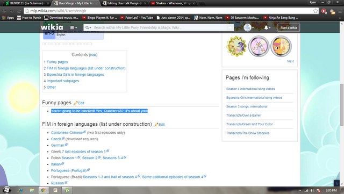Image resolution: width=344 pixels, height=194 pixels.
Task: Open File Explorer from taskbar
Action: [x=32, y=190]
